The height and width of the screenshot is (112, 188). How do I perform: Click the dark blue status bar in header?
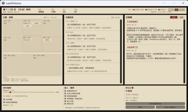[162, 10]
